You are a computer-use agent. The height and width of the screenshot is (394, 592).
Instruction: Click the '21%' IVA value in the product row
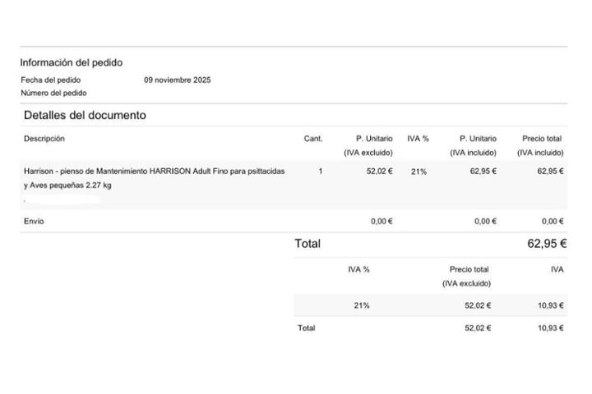point(419,172)
